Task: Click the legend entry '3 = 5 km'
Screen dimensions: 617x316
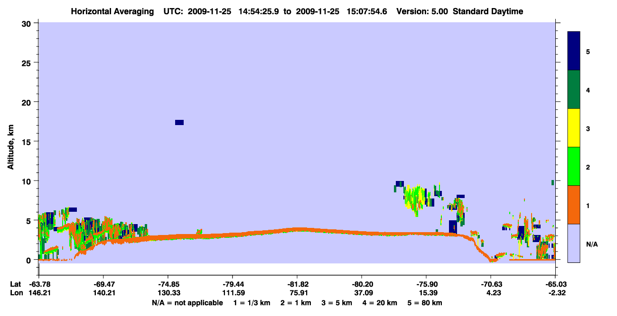Action: [337, 303]
